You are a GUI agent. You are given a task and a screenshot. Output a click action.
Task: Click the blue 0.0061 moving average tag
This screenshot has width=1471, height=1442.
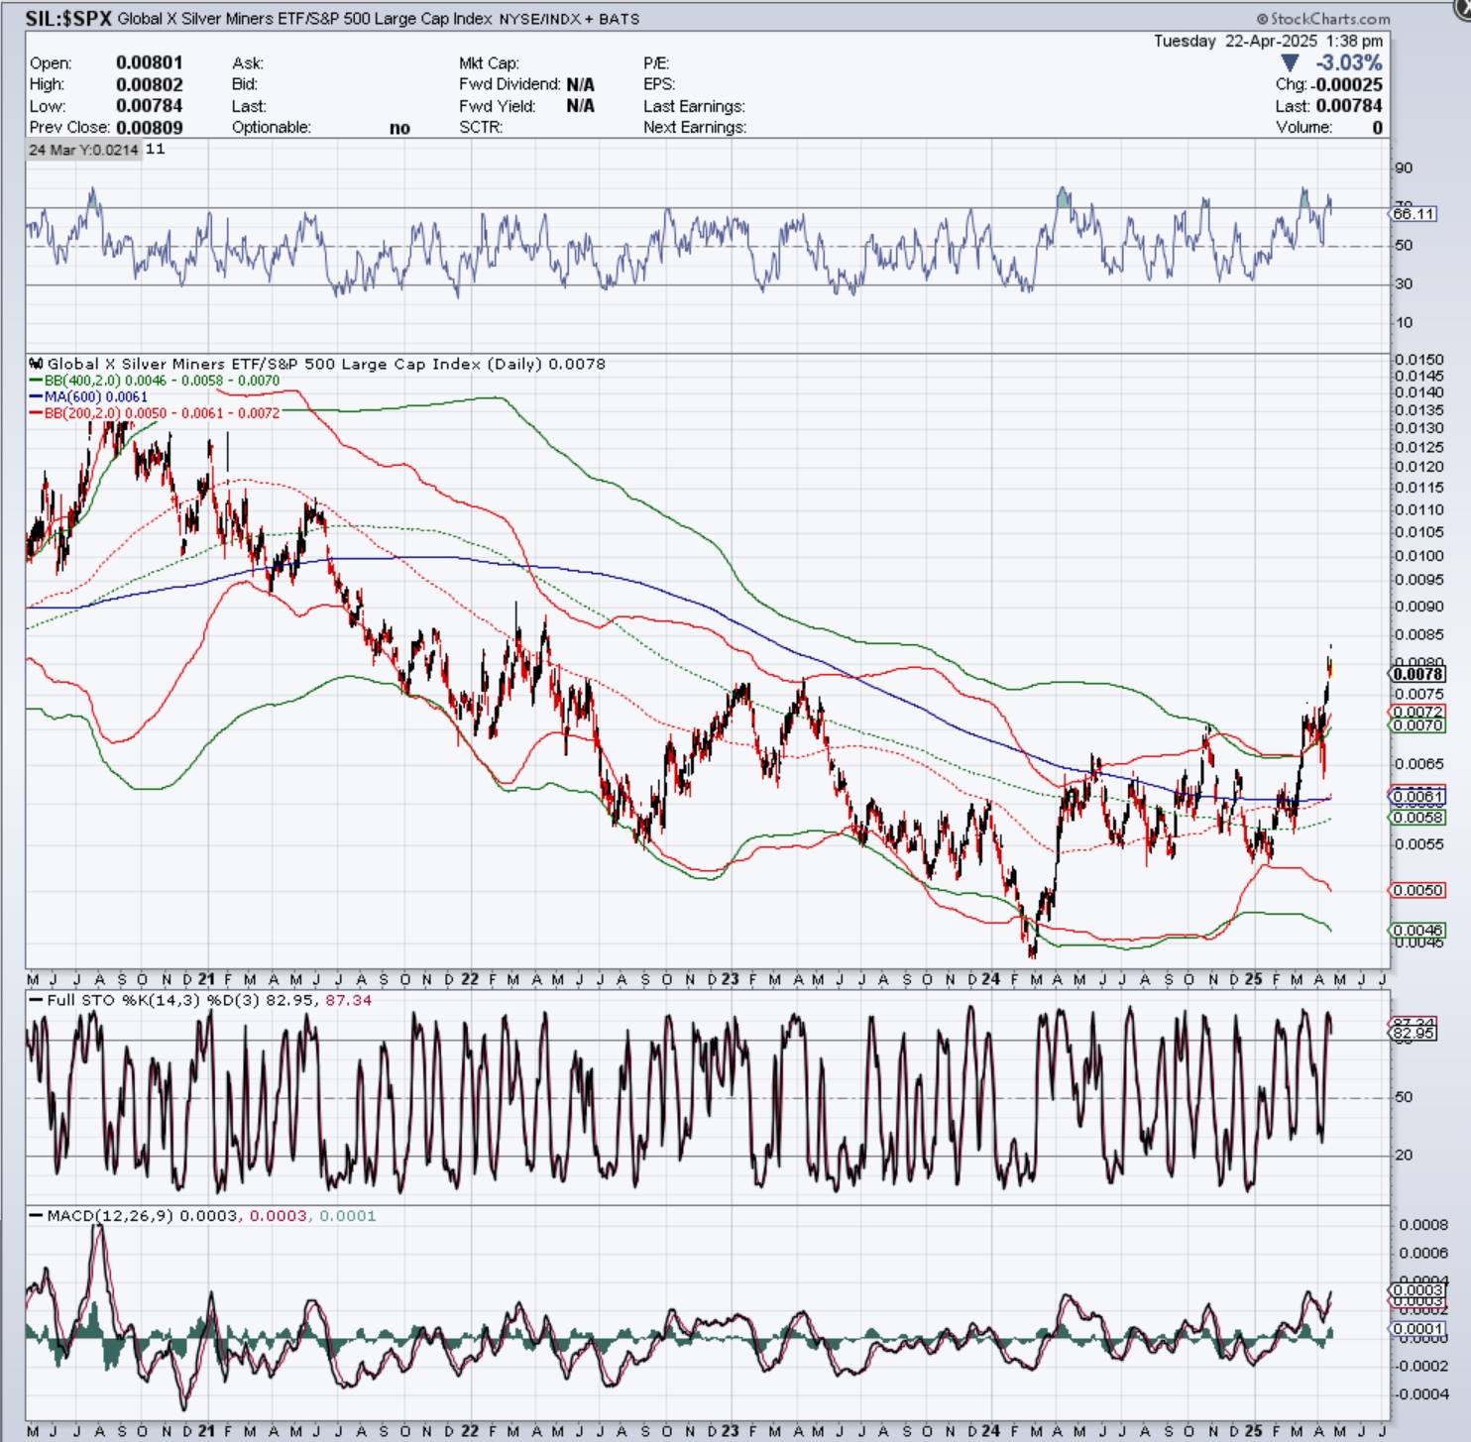tap(1417, 796)
